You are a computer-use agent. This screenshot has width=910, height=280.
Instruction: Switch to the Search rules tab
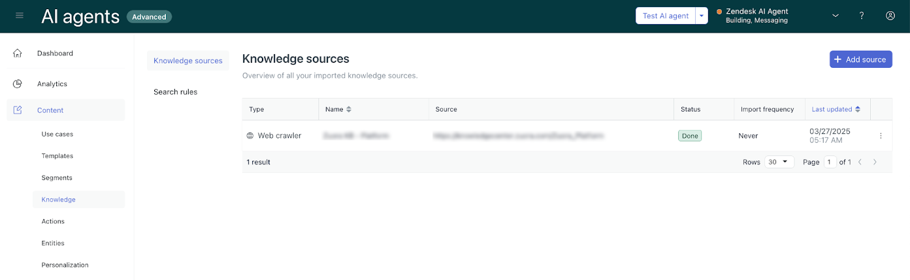175,92
